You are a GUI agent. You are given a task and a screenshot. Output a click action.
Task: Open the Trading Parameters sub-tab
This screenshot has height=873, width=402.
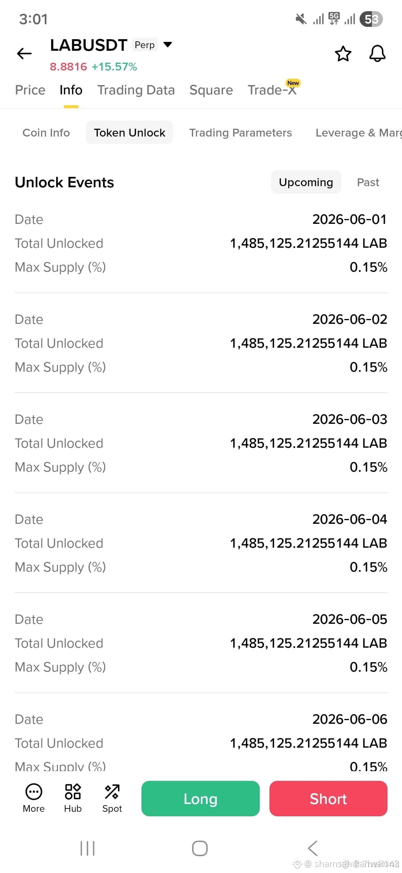pos(240,132)
